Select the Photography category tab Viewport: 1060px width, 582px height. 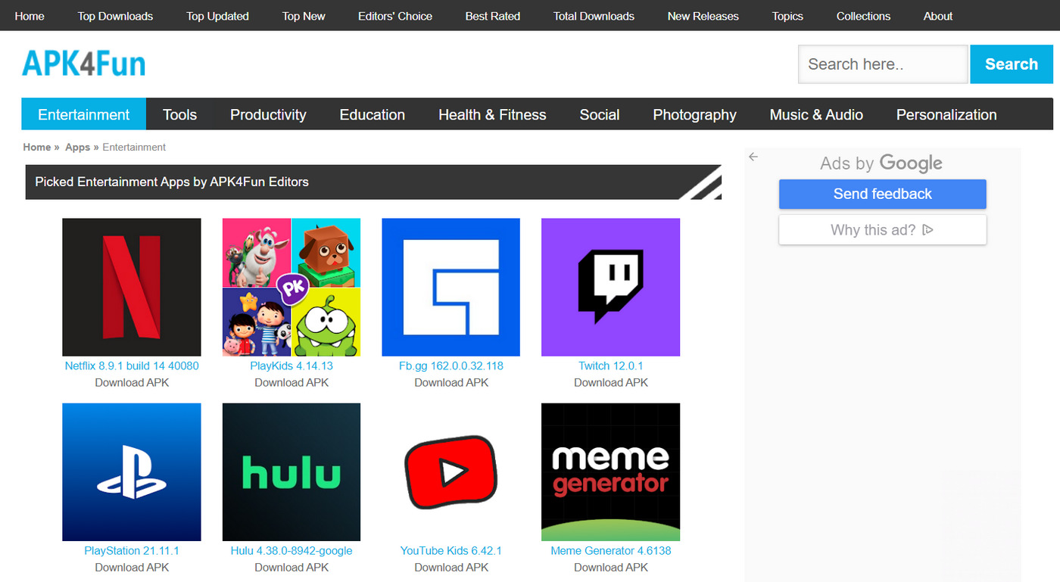(x=695, y=114)
